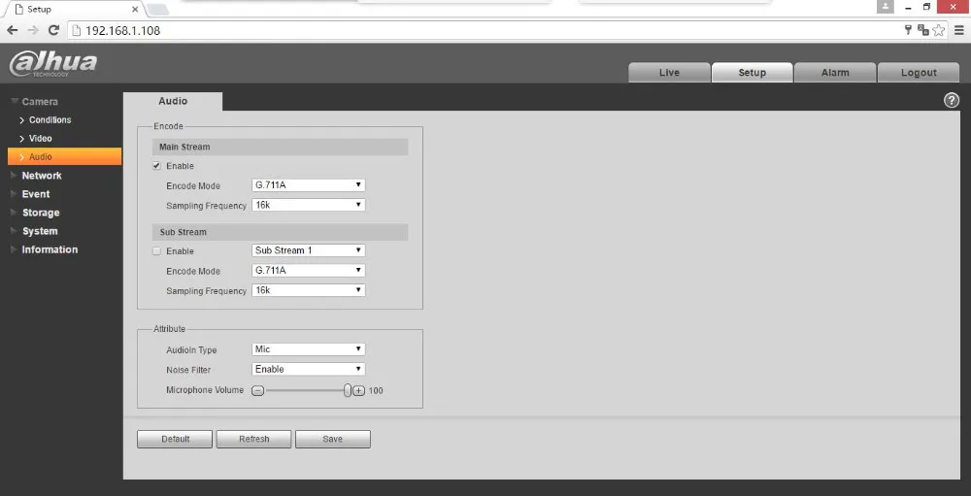
Task: Open Chrome hamburger menu
Action: click(958, 30)
